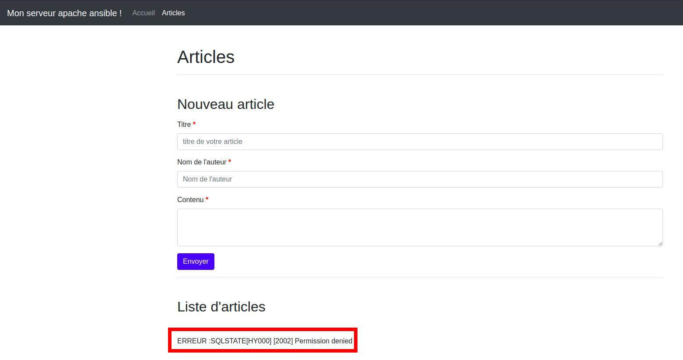Click the 'Liste d'articles' heading
The height and width of the screenshot is (360, 683).
point(221,307)
